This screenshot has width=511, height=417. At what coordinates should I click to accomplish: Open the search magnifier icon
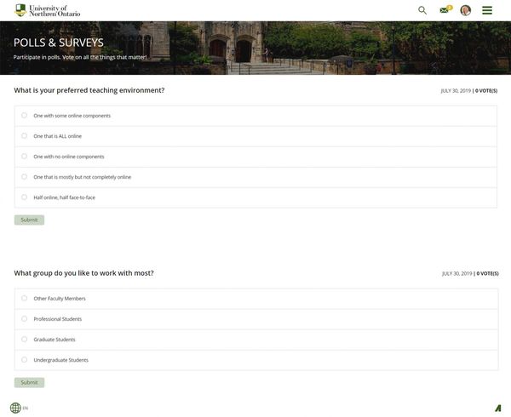coord(422,10)
